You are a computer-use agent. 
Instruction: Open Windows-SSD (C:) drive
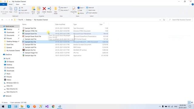[12, 83]
